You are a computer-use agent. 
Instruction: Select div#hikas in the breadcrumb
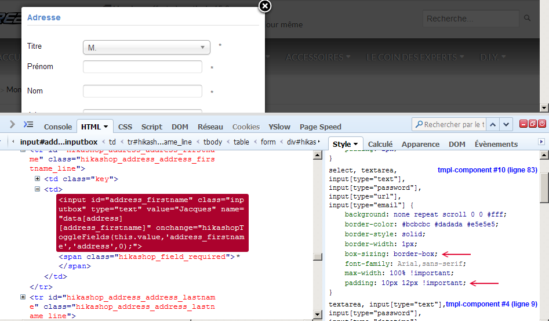[301, 142]
